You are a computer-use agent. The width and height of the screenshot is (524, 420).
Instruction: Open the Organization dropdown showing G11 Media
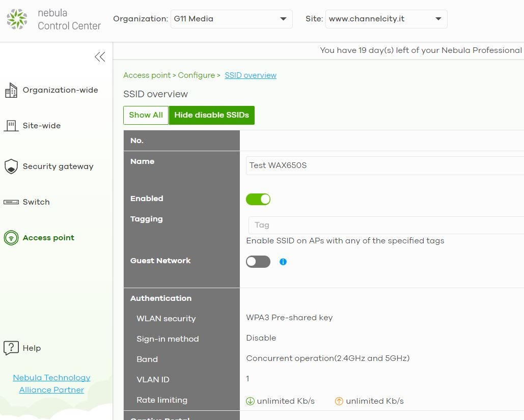[231, 19]
